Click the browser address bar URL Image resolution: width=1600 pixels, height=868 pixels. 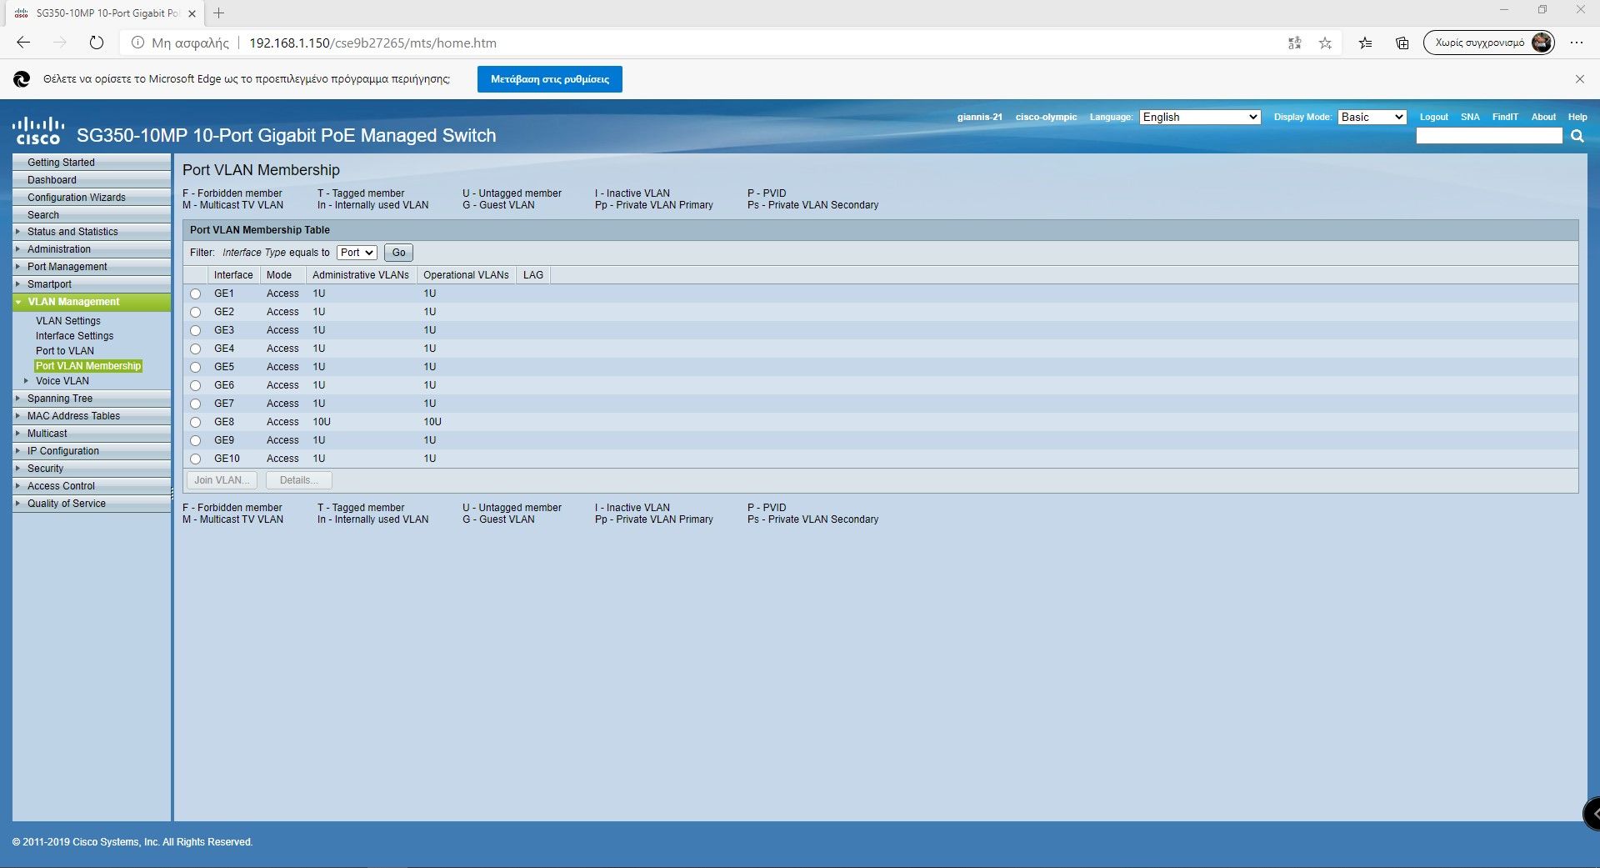pyautogui.click(x=372, y=43)
